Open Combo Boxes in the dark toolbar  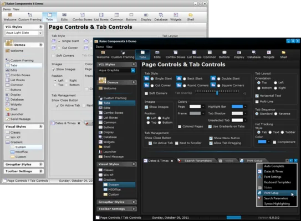tap(175, 54)
